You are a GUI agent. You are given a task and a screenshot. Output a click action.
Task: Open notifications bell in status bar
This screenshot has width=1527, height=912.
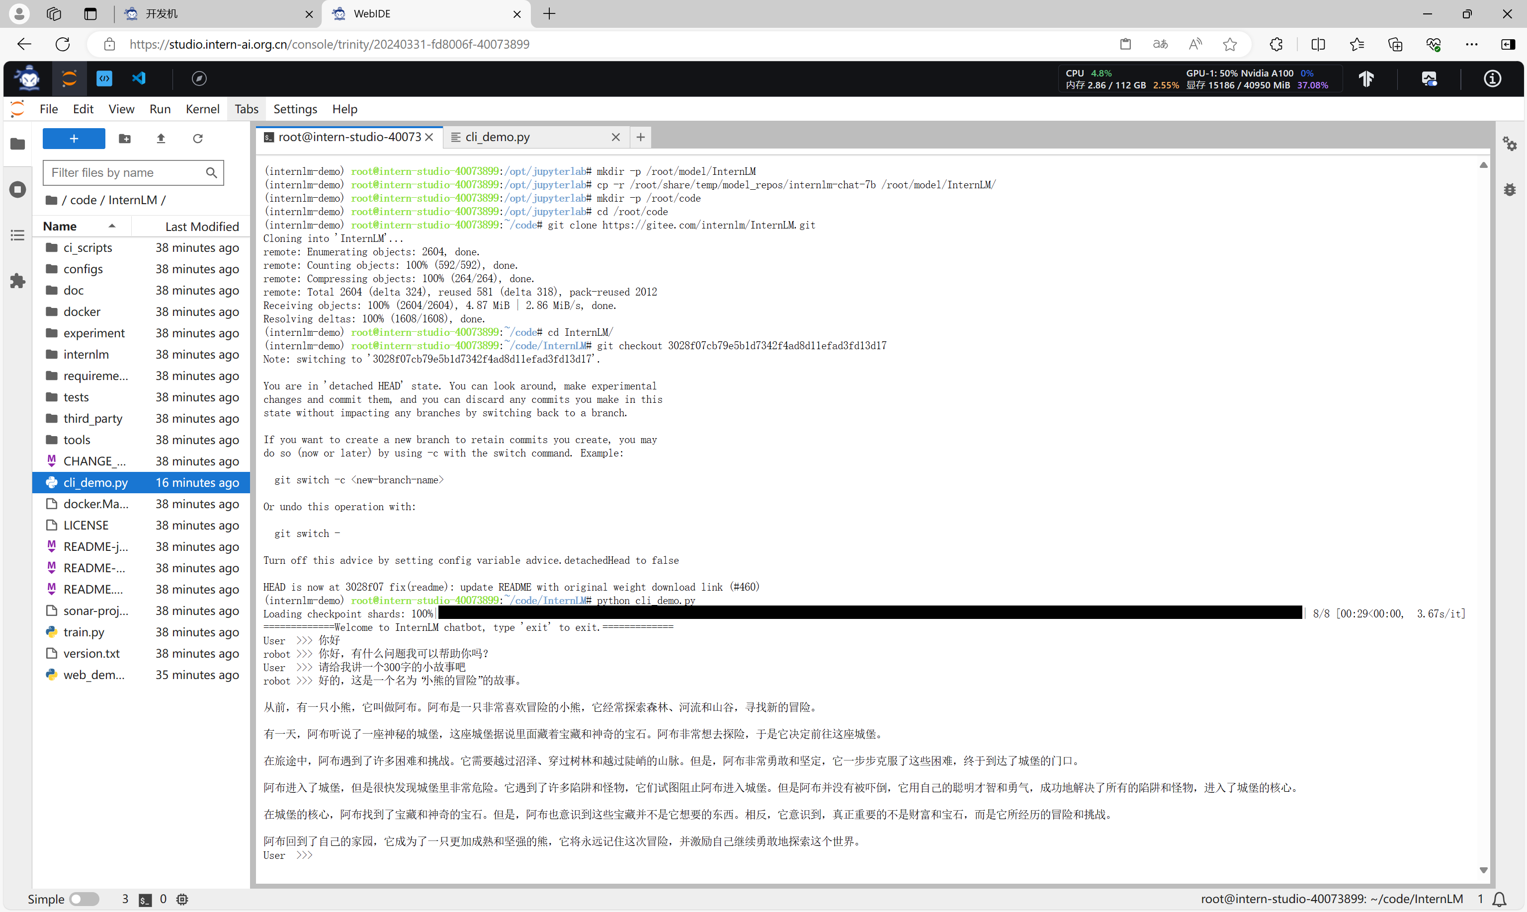[1499, 899]
